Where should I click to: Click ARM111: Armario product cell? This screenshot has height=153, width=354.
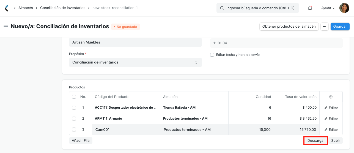pyautogui.click(x=126, y=119)
